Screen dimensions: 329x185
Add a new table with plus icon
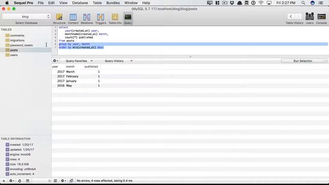[4, 180]
